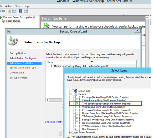Go to Backup Progress wizard step

click(18, 78)
